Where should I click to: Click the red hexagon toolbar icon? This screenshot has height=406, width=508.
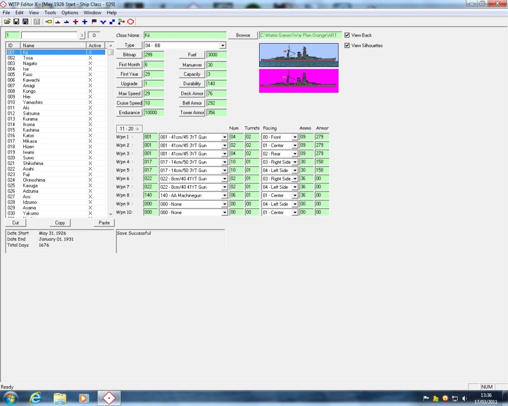(131, 22)
